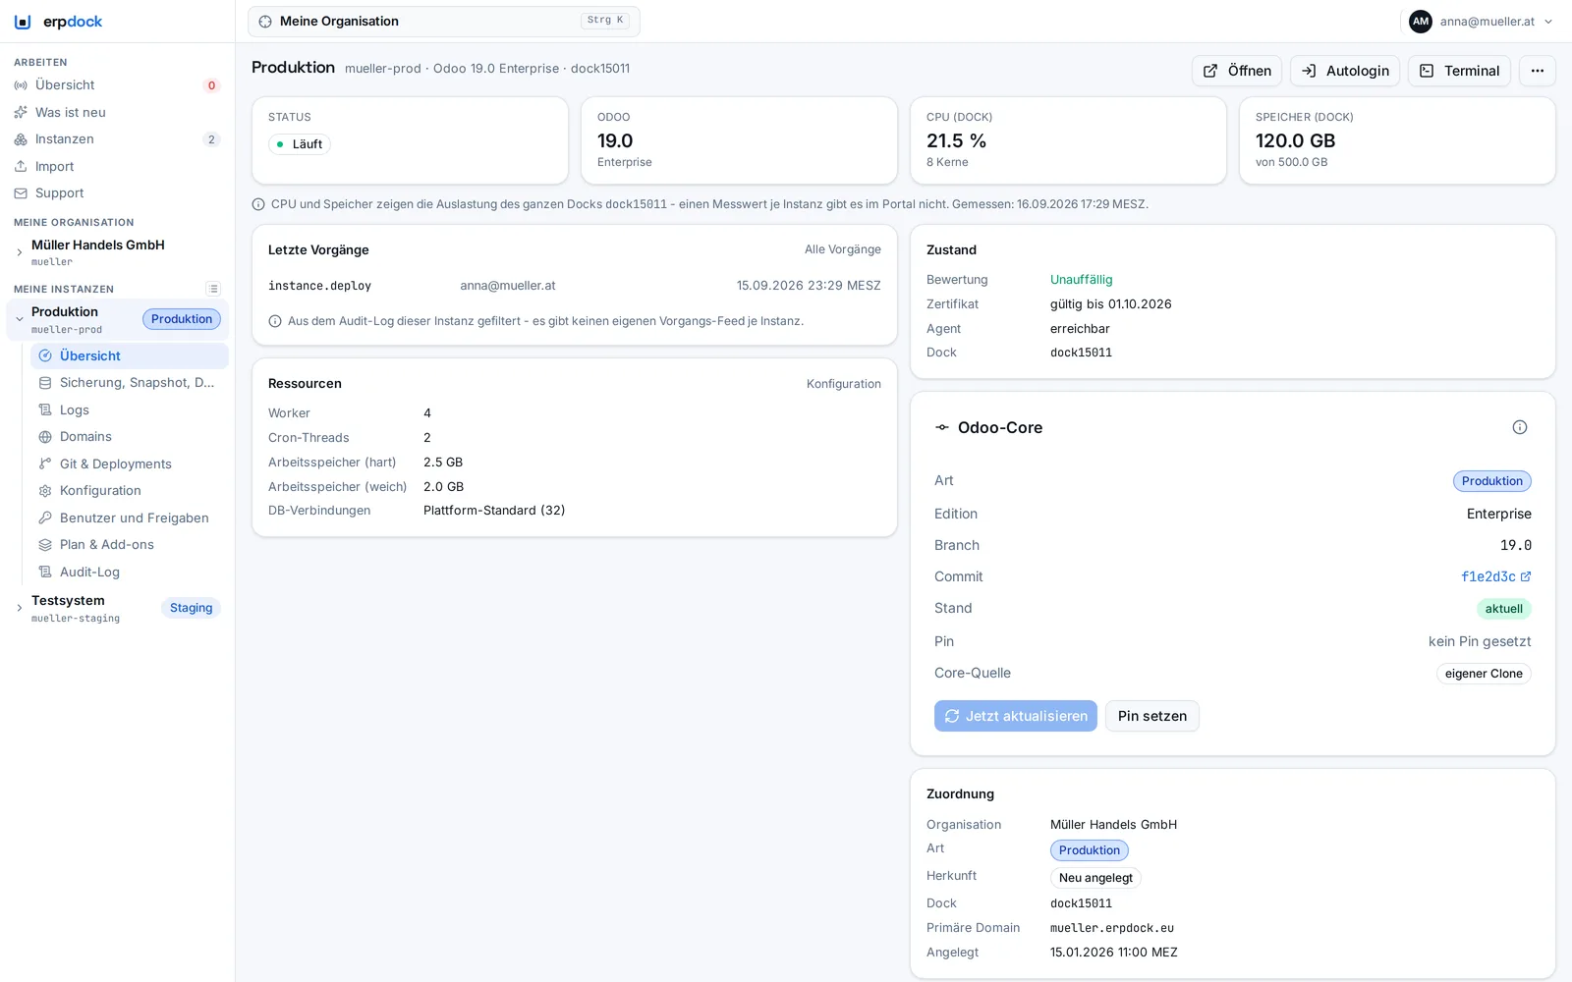The width and height of the screenshot is (1572, 982).
Task: Click the Alle Vorgänge link
Action: 843,249
